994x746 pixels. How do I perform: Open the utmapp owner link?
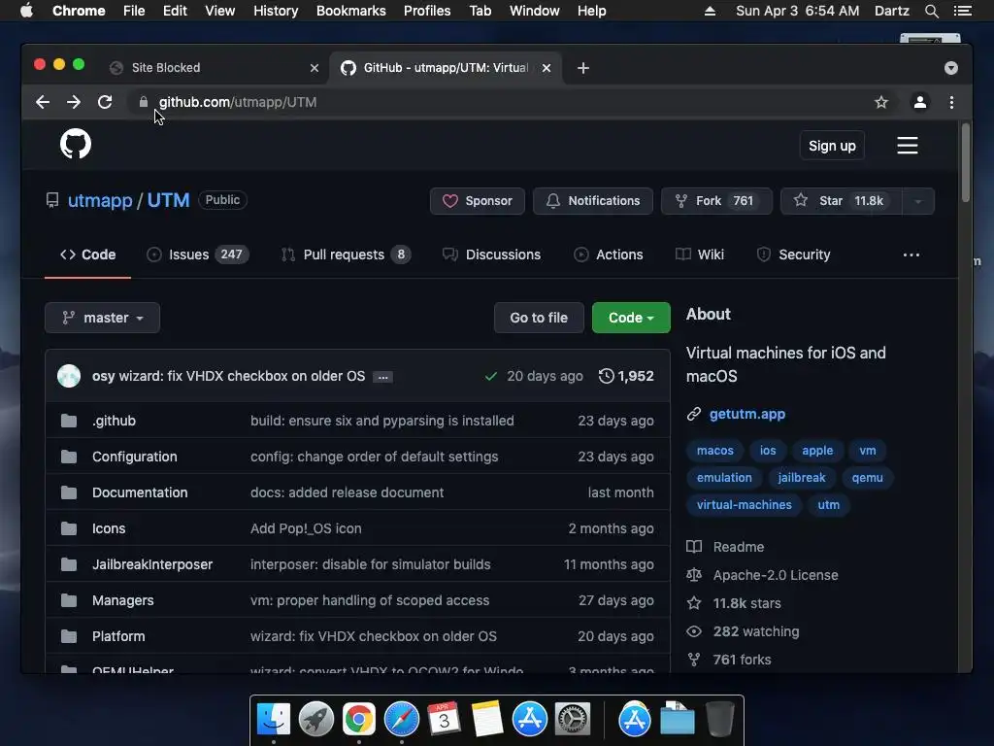[100, 200]
